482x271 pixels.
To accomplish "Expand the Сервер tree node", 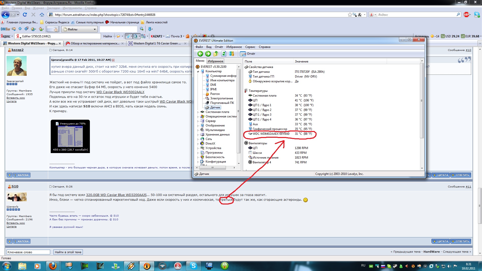I will click(198, 121).
